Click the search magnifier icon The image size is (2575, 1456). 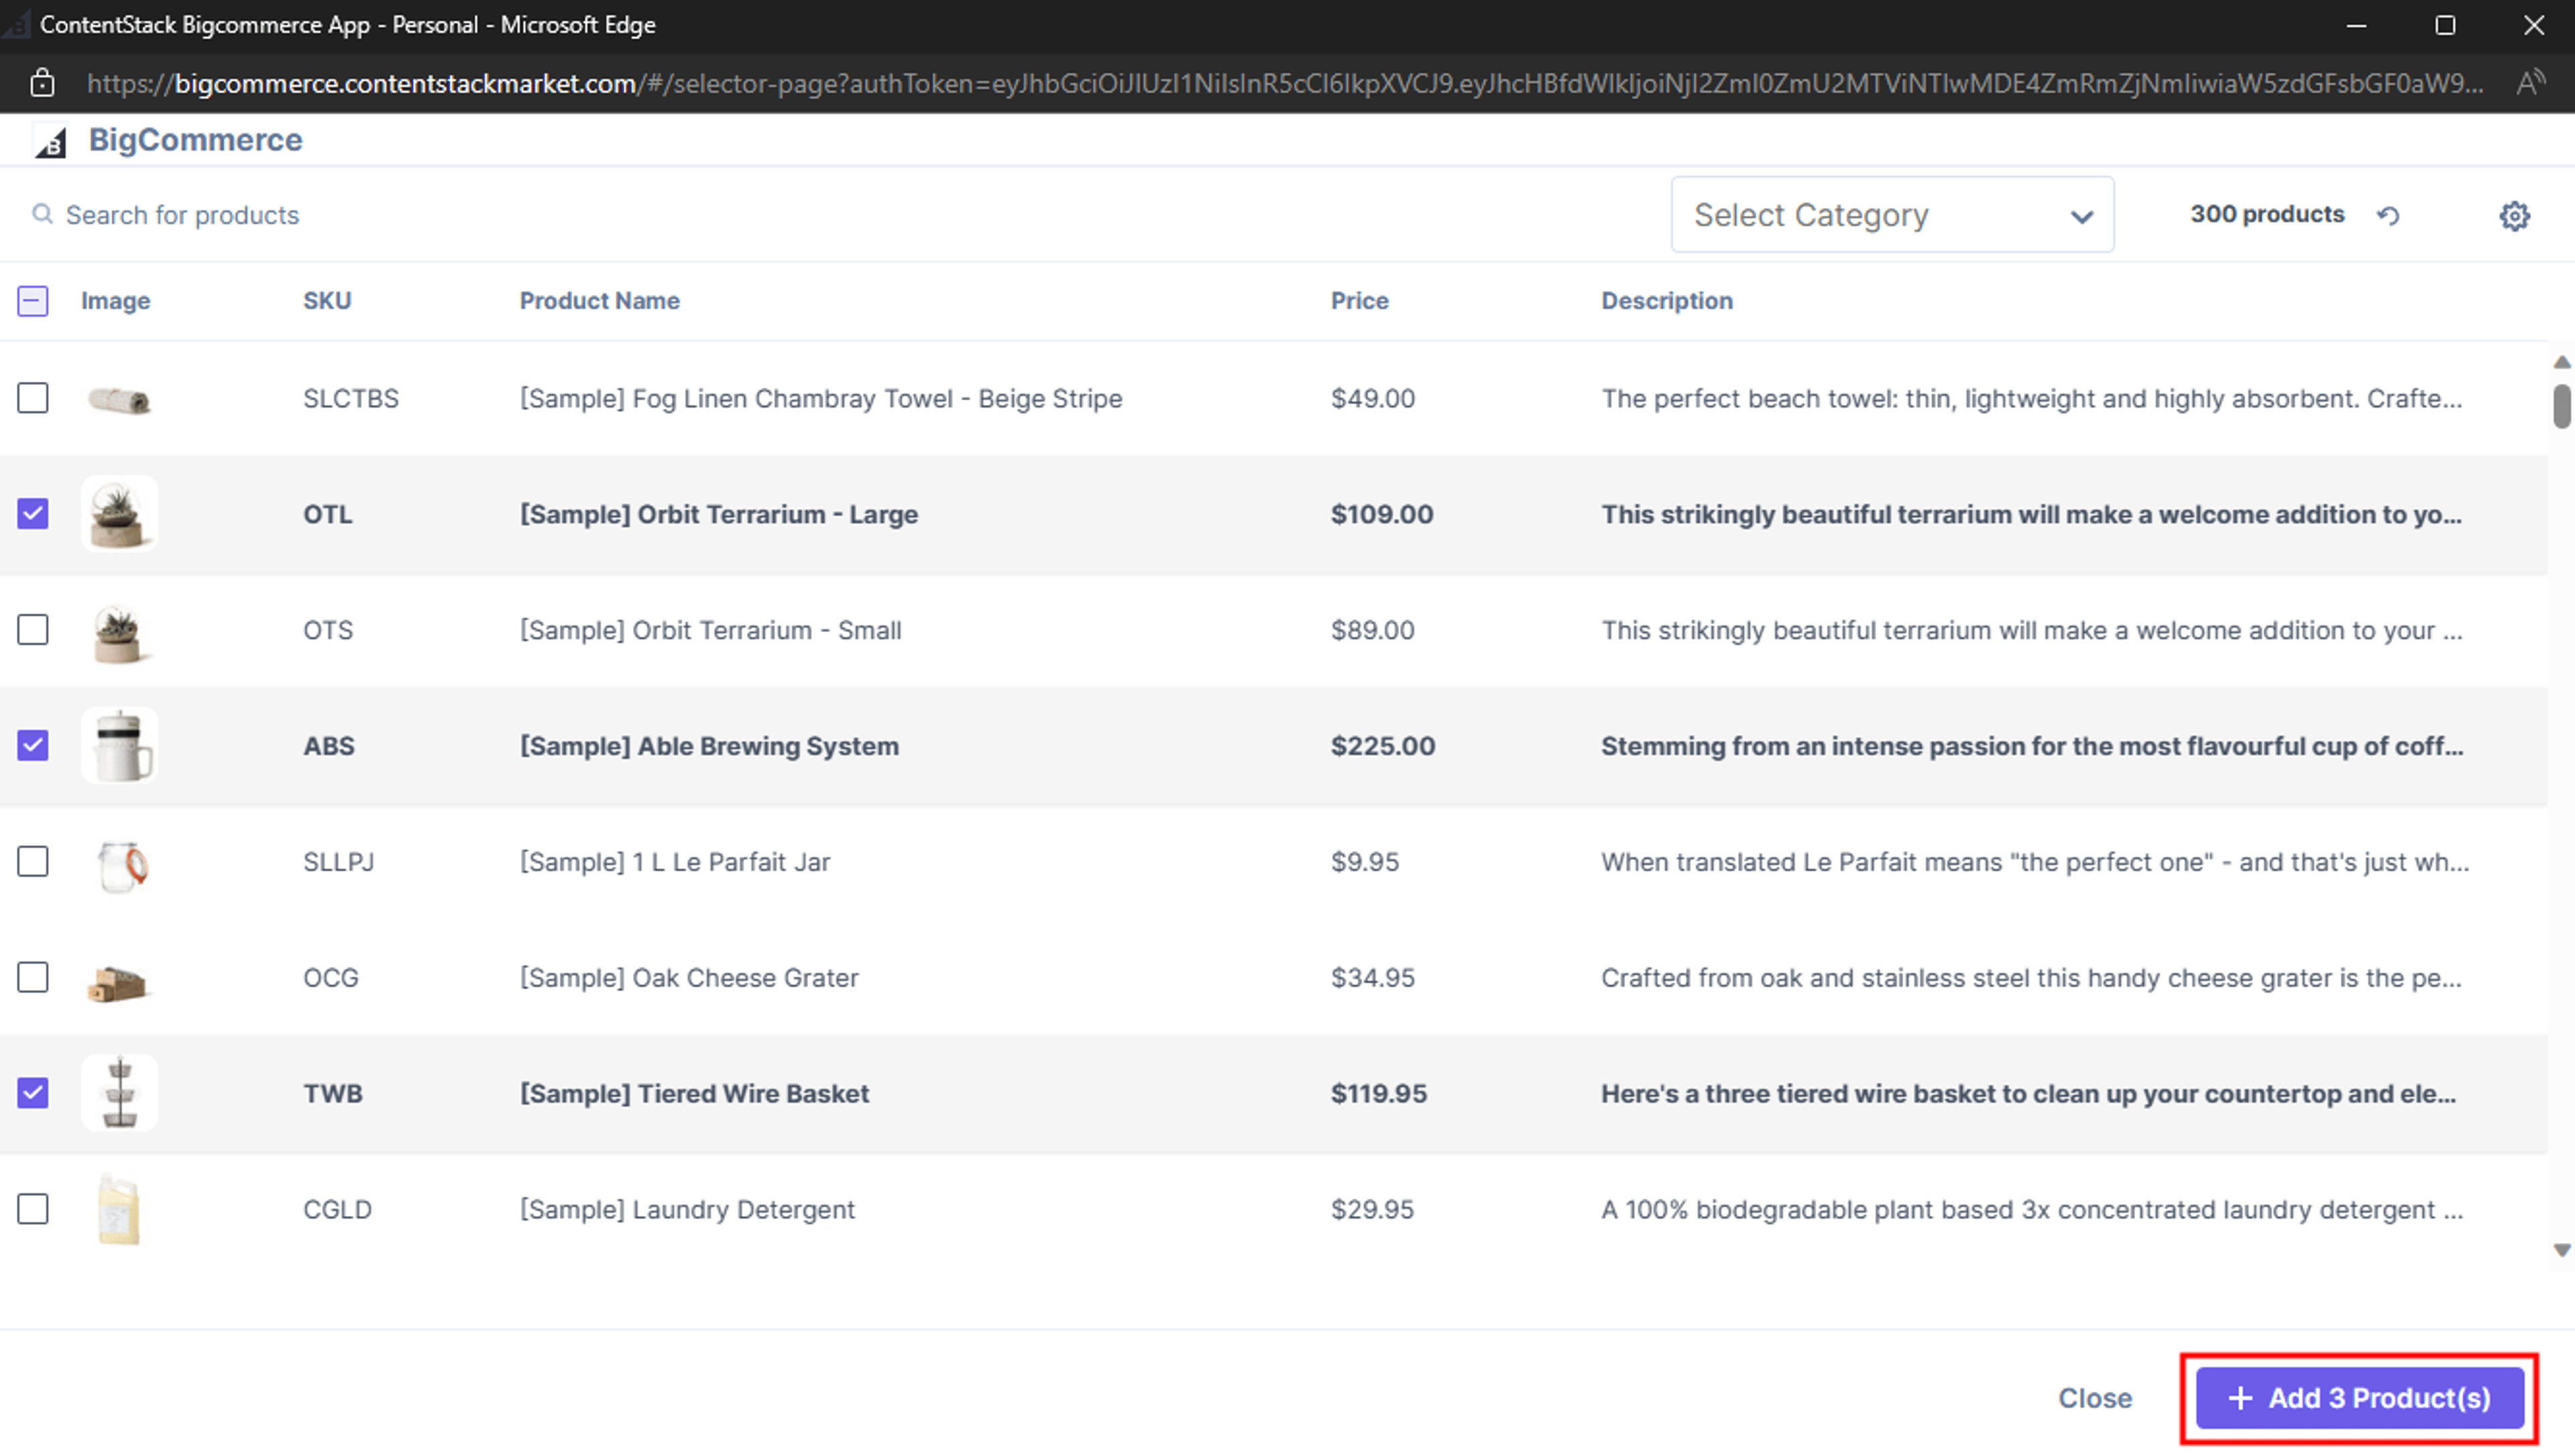[42, 214]
